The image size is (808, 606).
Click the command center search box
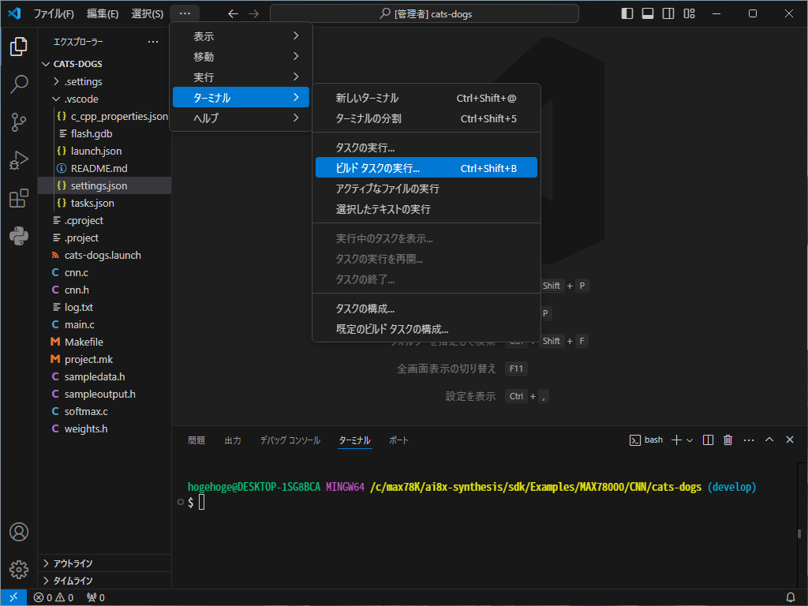coord(425,13)
